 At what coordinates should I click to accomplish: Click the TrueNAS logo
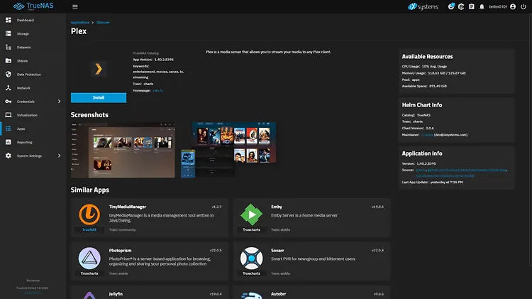33,6
